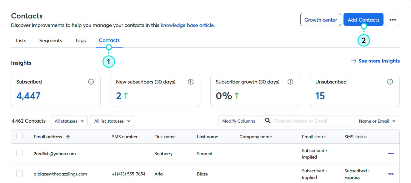Click the sort arrow next to Email address
Screen dimensions: 411x183
coord(68,137)
